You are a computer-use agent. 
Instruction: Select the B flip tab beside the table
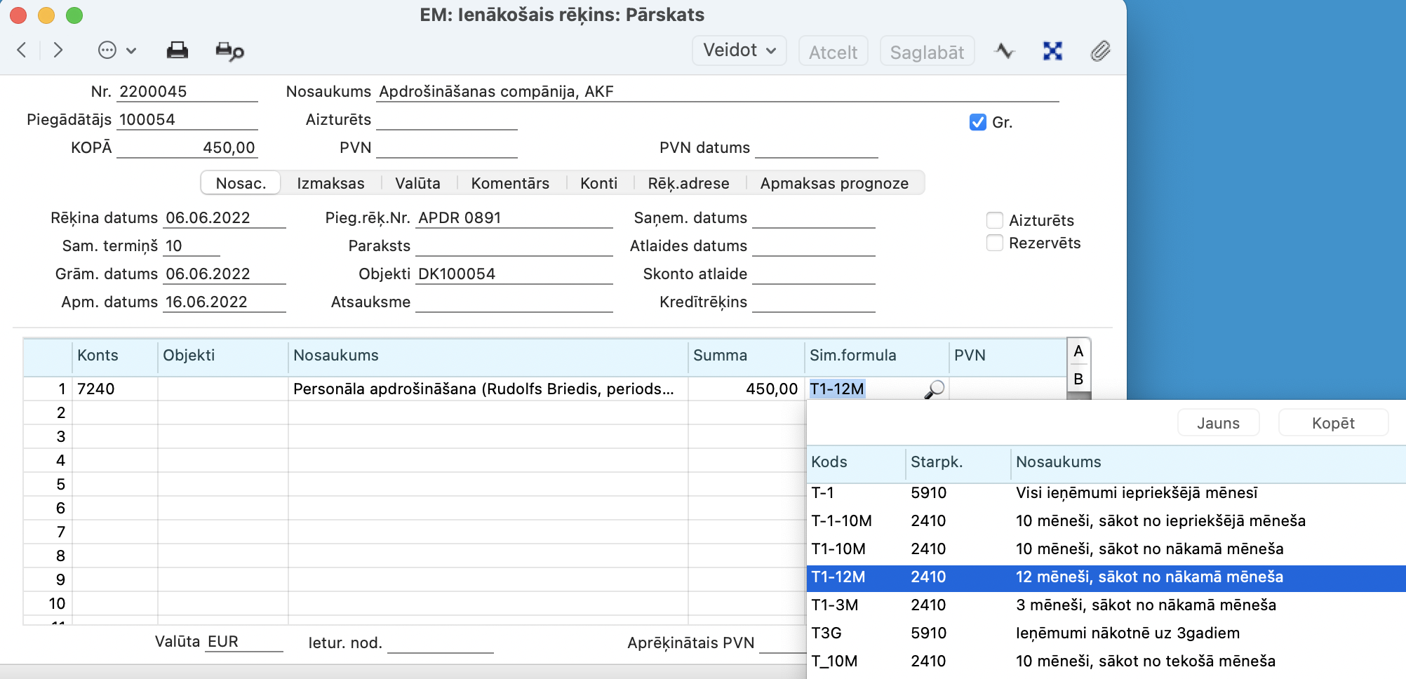coord(1078,379)
